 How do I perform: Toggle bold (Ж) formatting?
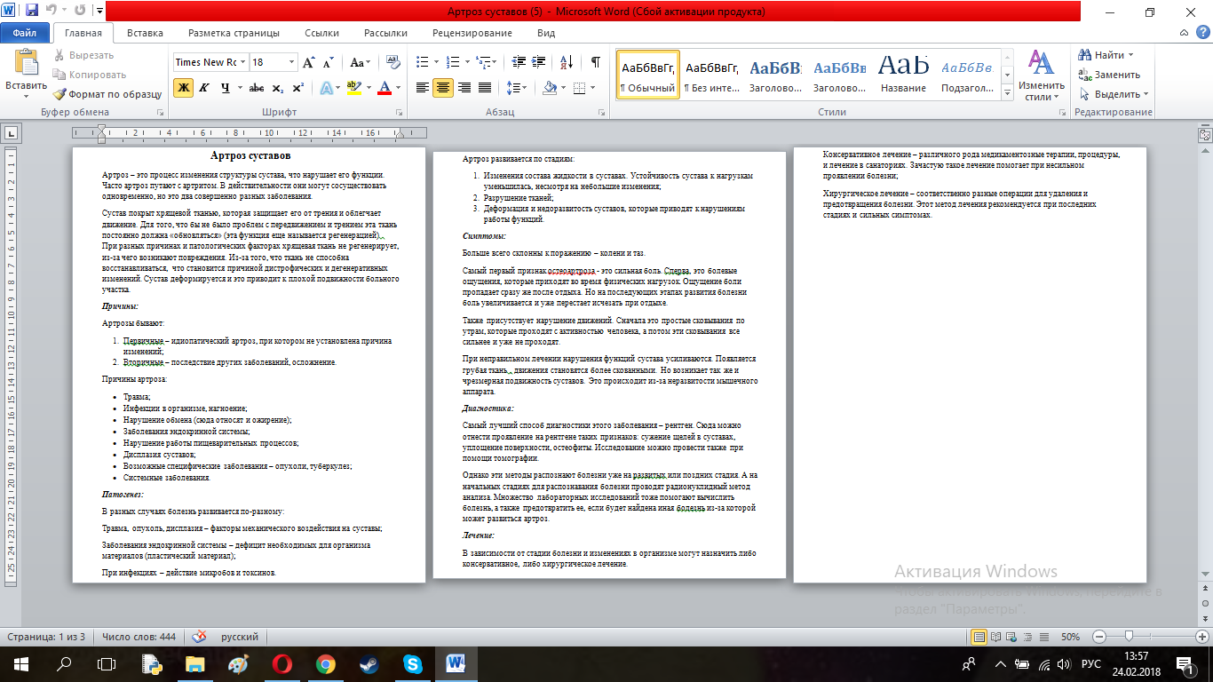coord(184,88)
